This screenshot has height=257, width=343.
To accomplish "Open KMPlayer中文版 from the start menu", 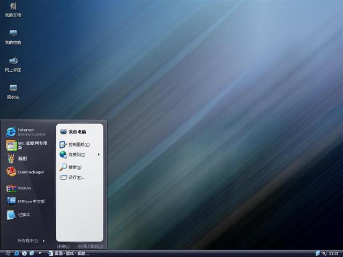I will (27, 201).
